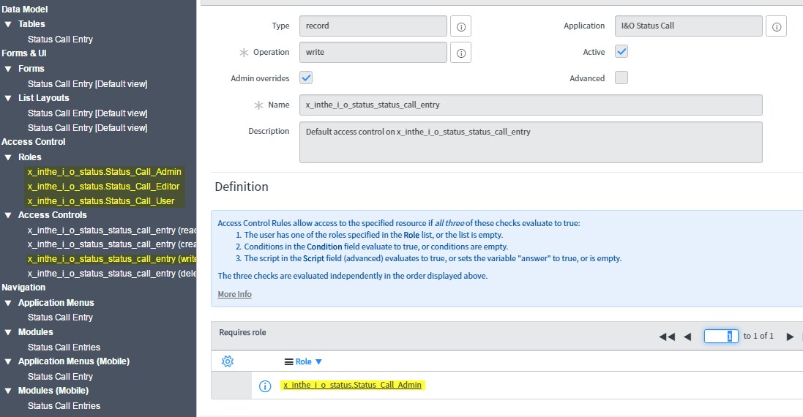Image resolution: width=803 pixels, height=417 pixels.
Task: Enable the Advanced checkbox
Action: click(x=621, y=78)
